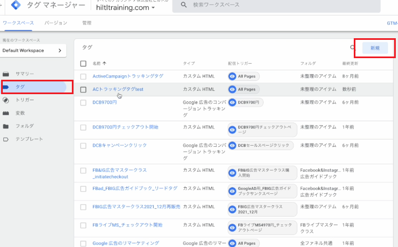Click the All Pages trigger chip in ActiveCampaign row
The height and width of the screenshot is (247, 398).
click(244, 76)
